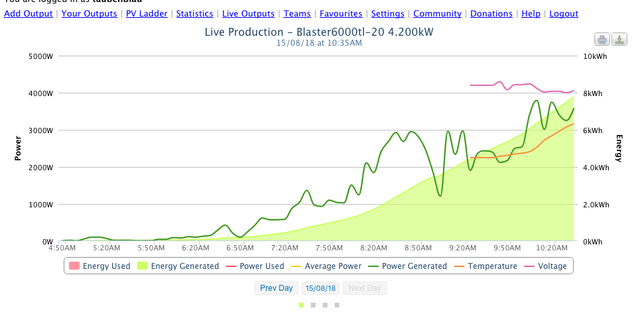Toggle Voltage series in legend
Image resolution: width=642 pixels, height=312 pixels.
click(545, 266)
